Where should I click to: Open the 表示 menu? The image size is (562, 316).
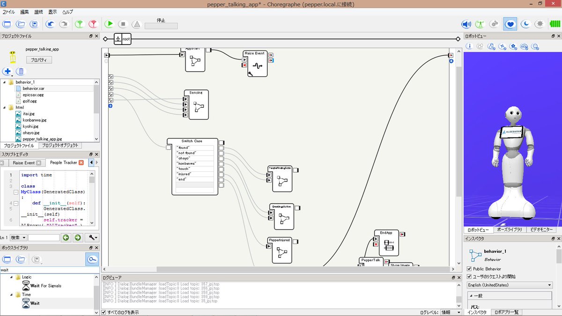pos(53,12)
